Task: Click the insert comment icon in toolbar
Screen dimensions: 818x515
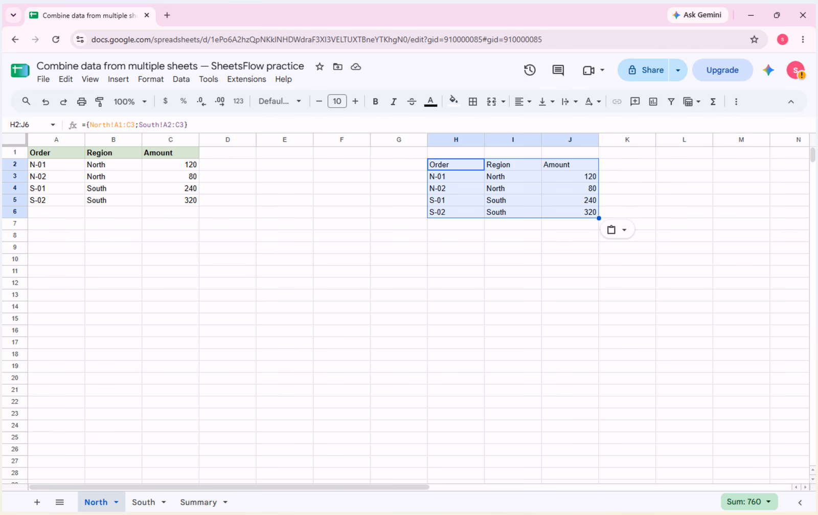Action: (635, 101)
